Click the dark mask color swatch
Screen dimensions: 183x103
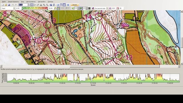pos(89,8)
